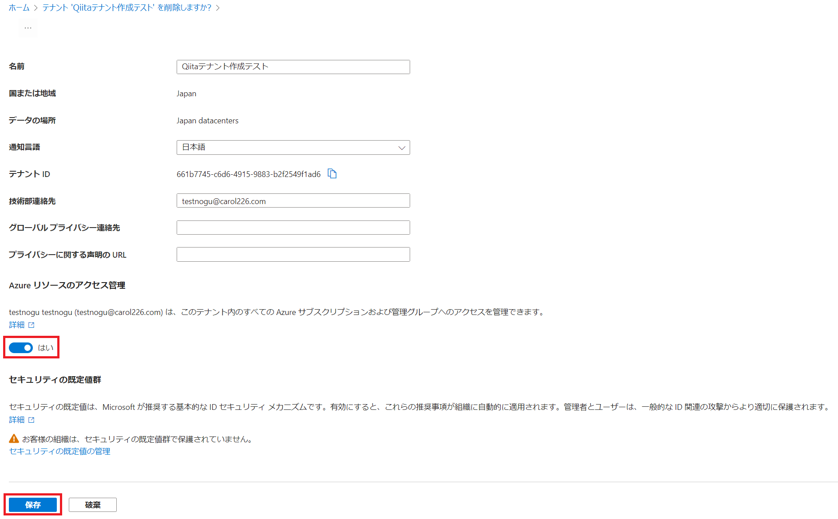Click the 'テナント ID' label
The height and width of the screenshot is (519, 838).
29,174
